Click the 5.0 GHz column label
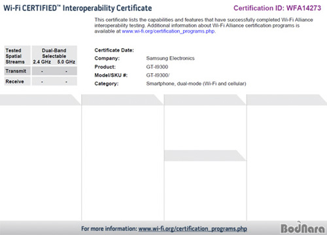 [66, 62]
